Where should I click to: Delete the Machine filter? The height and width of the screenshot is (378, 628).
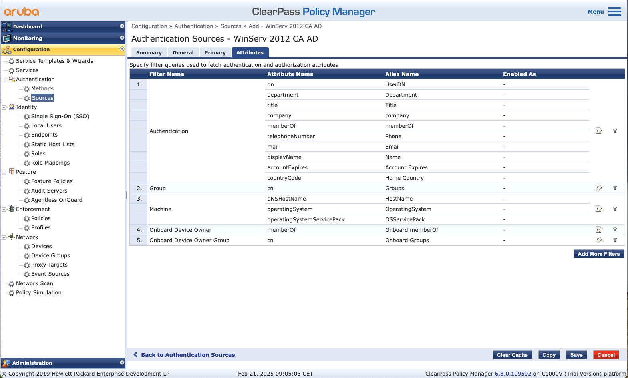click(x=615, y=209)
